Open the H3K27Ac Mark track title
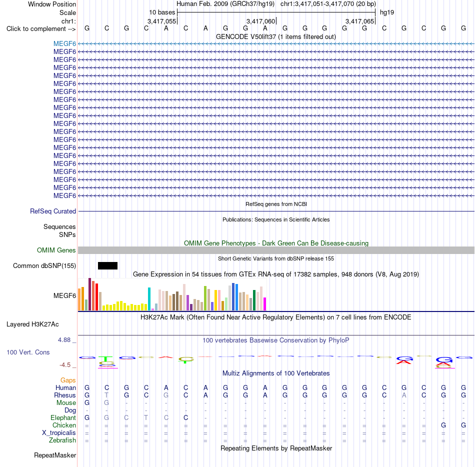Image resolution: width=475 pixels, height=467 pixels. pyautogui.click(x=276, y=317)
